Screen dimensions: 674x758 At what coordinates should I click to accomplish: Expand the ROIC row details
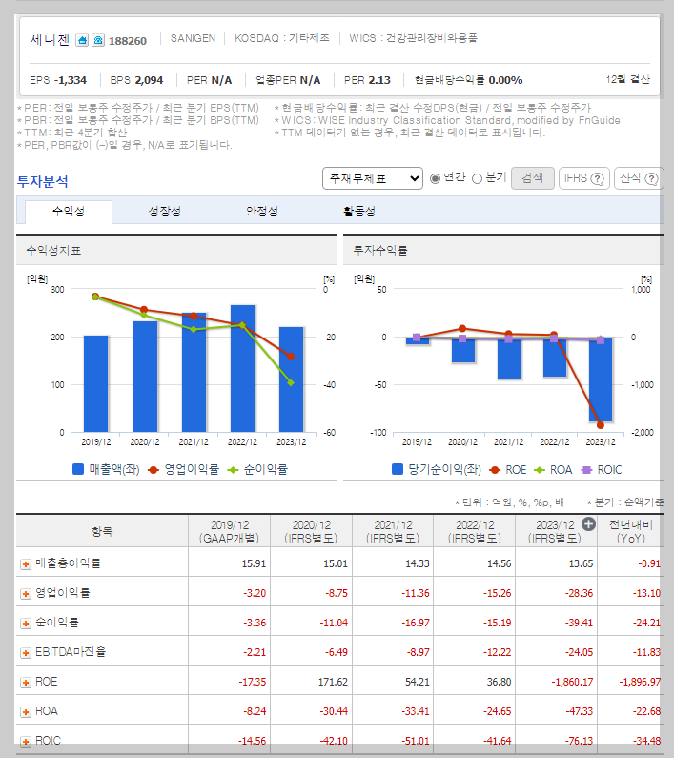26,741
